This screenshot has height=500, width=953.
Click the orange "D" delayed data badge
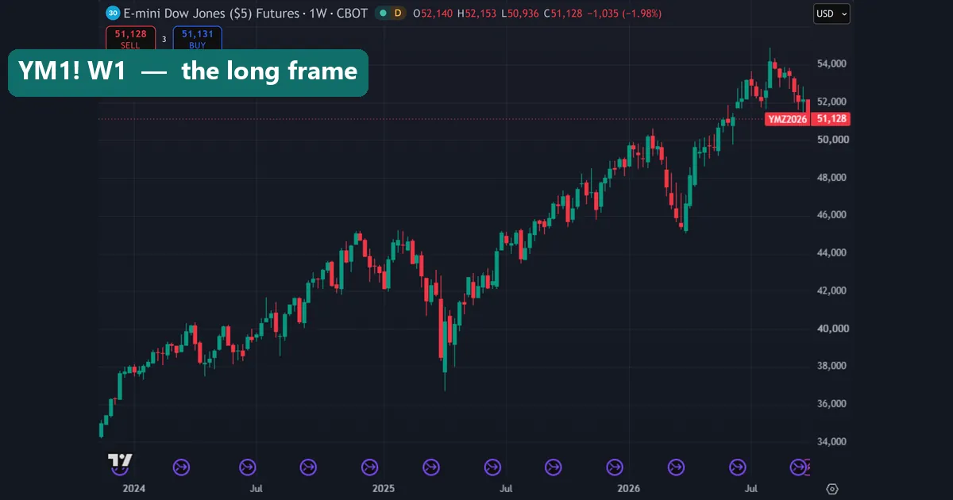coord(398,13)
